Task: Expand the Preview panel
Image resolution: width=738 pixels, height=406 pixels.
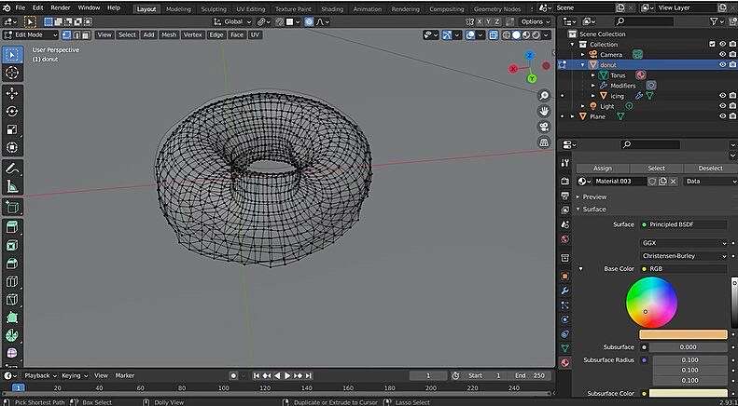Action: tap(594, 196)
